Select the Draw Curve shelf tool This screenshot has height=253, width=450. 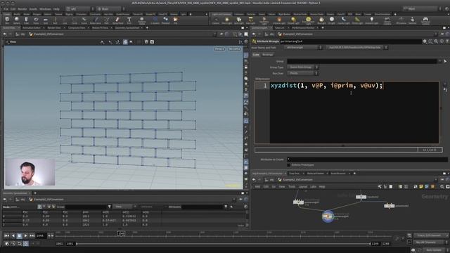[96, 20]
